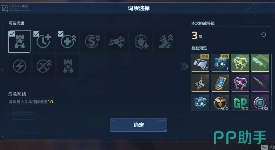Image resolution: width=275 pixels, height=150 pixels.
Task: View the mystery phone card reward
Action: [x=220, y=83]
